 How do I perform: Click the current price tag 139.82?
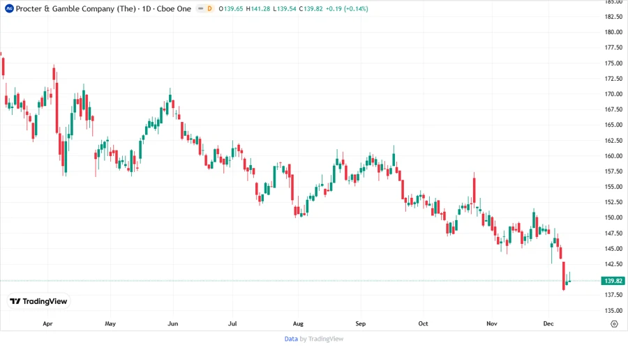pyautogui.click(x=613, y=281)
